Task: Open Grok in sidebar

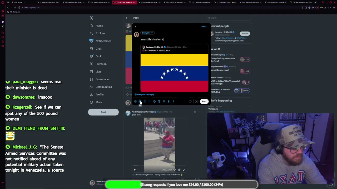Action: pyautogui.click(x=96, y=56)
